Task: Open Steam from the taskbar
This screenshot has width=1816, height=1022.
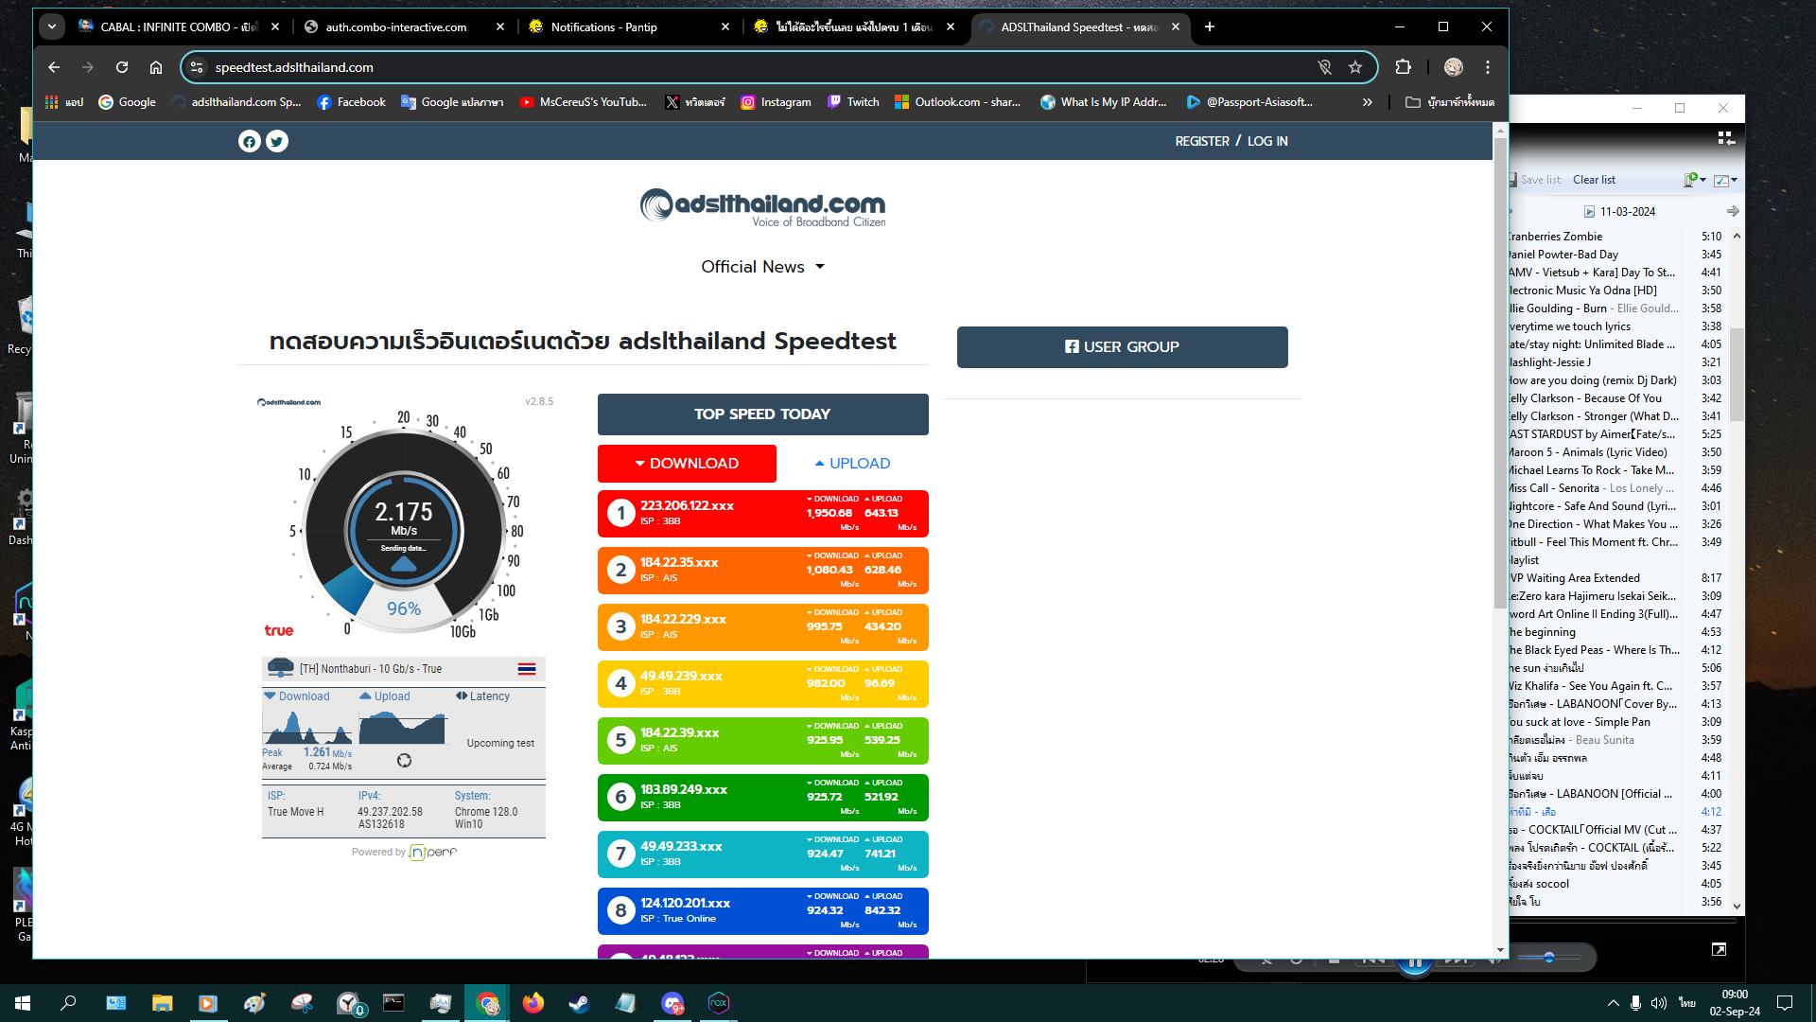Action: 579,1003
